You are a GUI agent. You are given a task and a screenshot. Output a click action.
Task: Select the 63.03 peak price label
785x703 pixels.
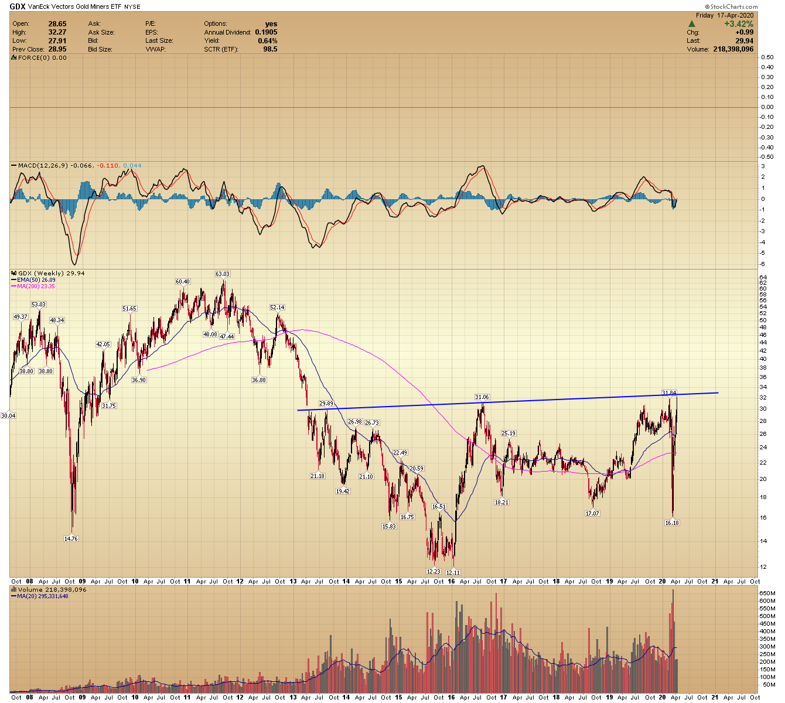point(223,274)
